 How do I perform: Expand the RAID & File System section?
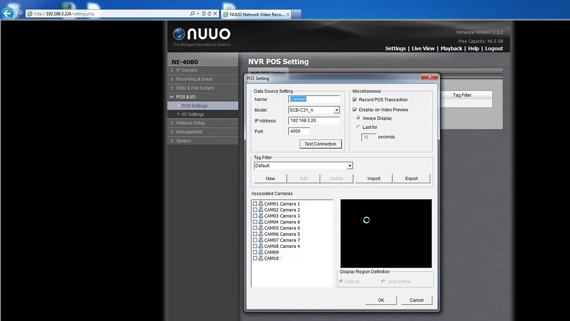pyautogui.click(x=203, y=88)
